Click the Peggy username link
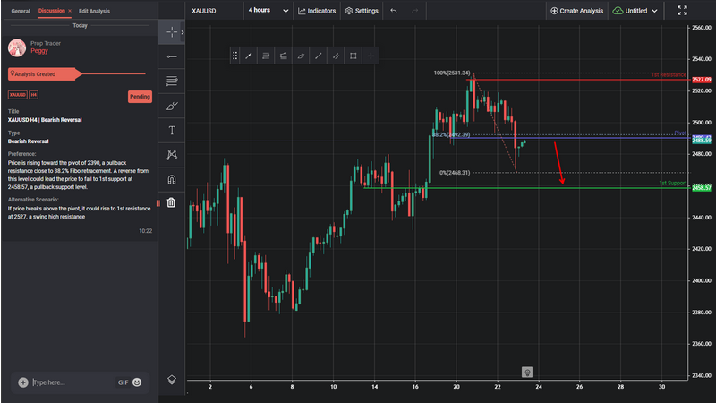The width and height of the screenshot is (716, 403). point(39,51)
